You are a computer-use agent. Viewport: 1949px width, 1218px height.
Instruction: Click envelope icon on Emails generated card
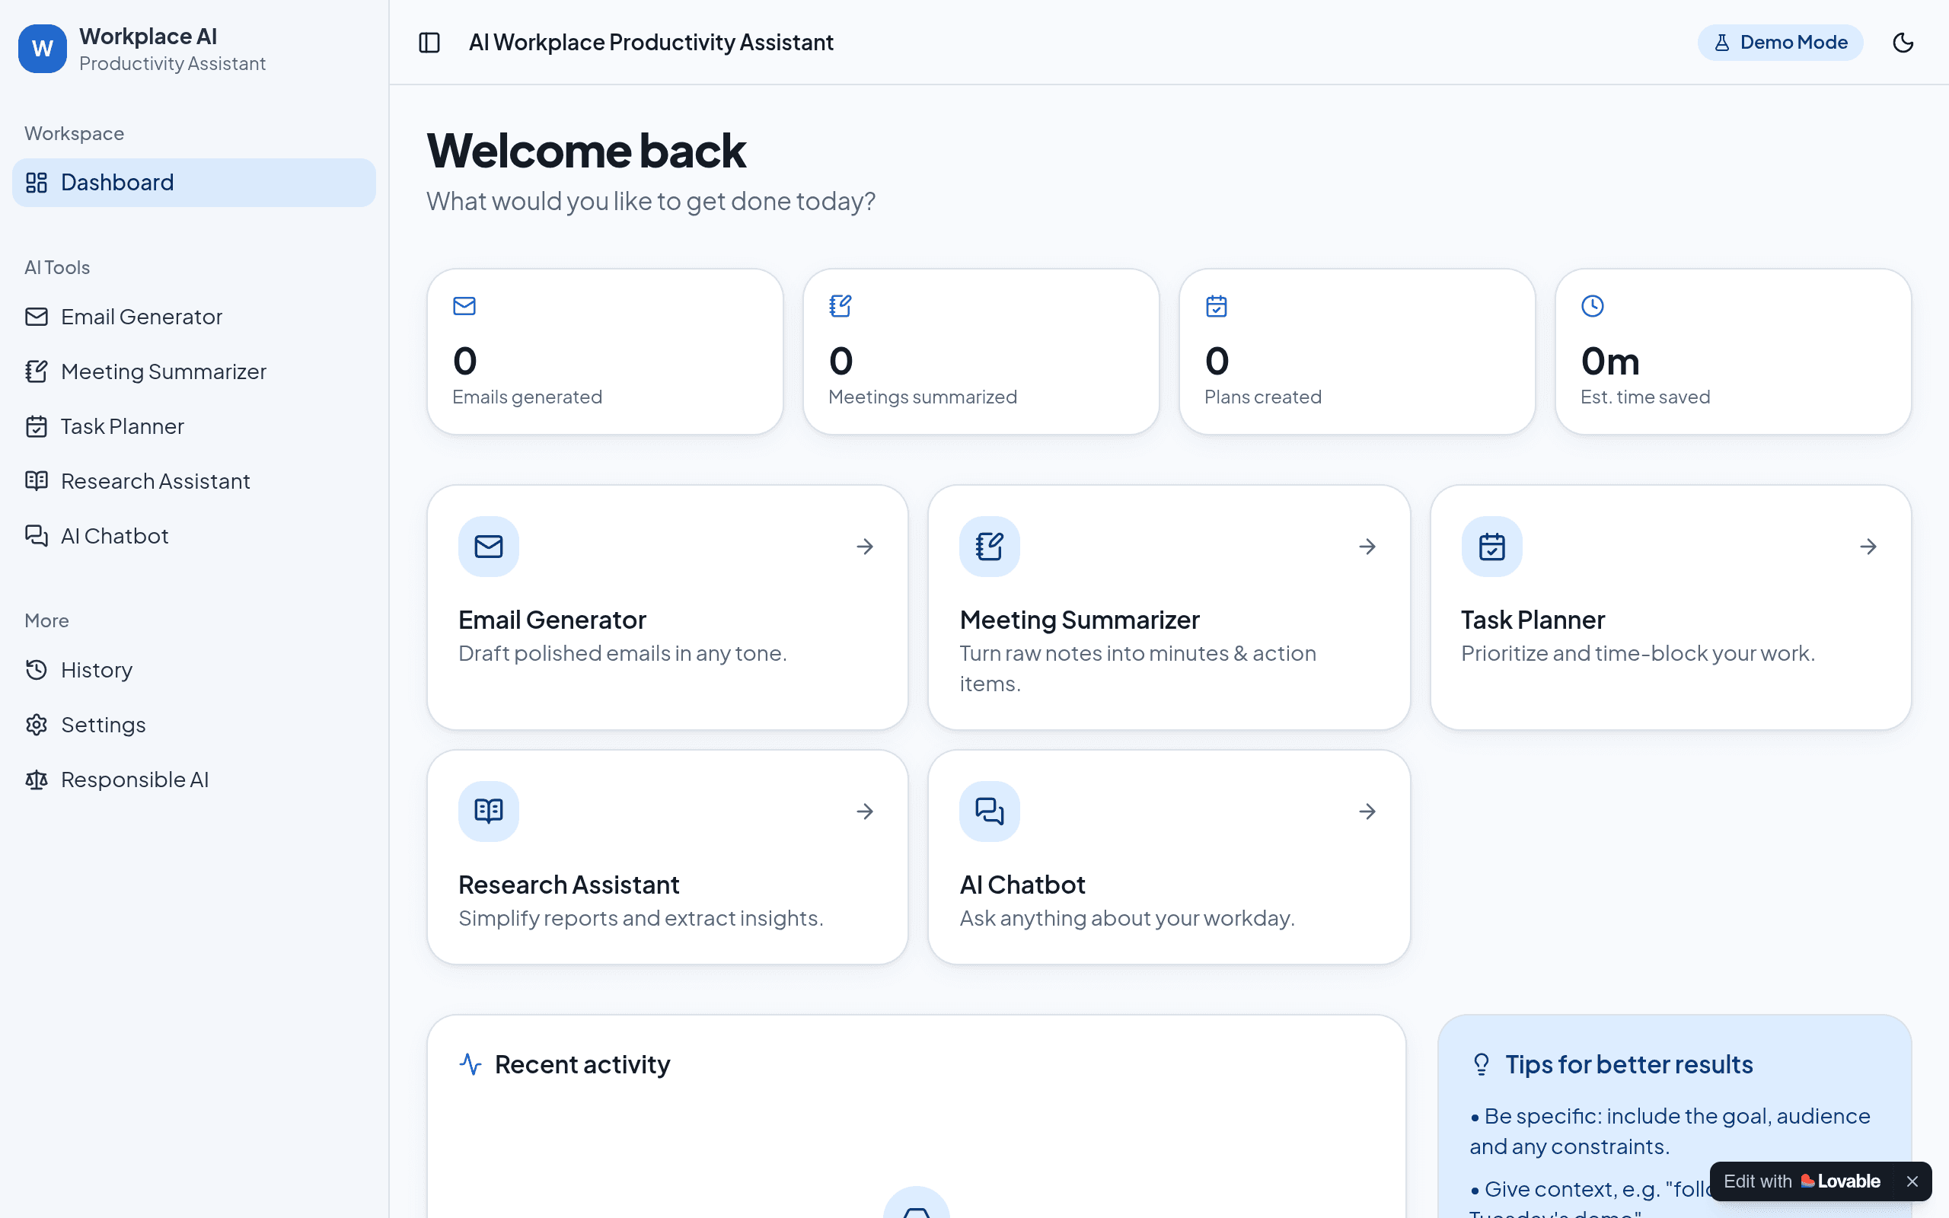tap(464, 306)
